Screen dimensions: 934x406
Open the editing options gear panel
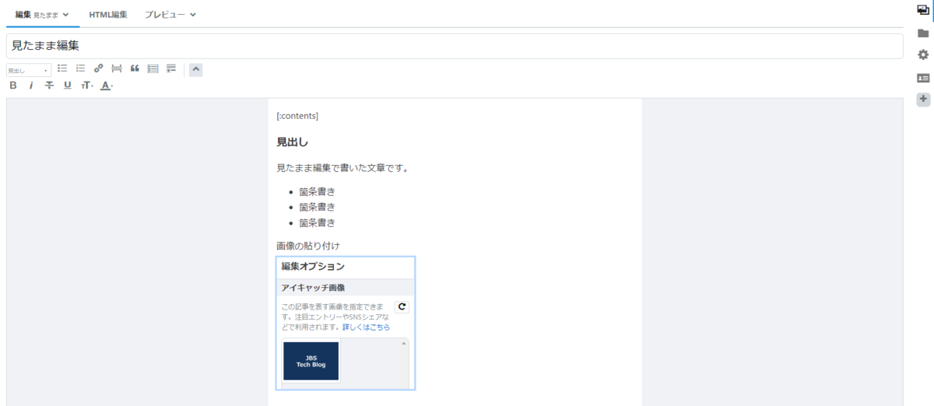pos(923,54)
